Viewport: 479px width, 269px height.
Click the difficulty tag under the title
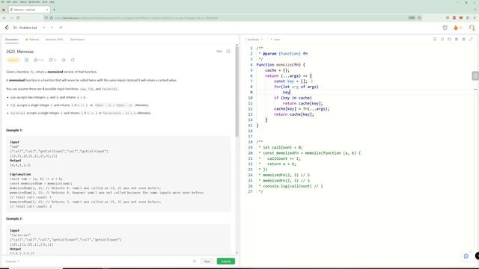tap(13, 60)
